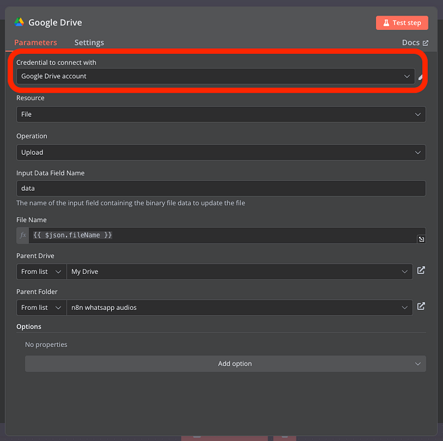Open the Parent Drive external link icon
This screenshot has width=443, height=441.
pos(421,271)
